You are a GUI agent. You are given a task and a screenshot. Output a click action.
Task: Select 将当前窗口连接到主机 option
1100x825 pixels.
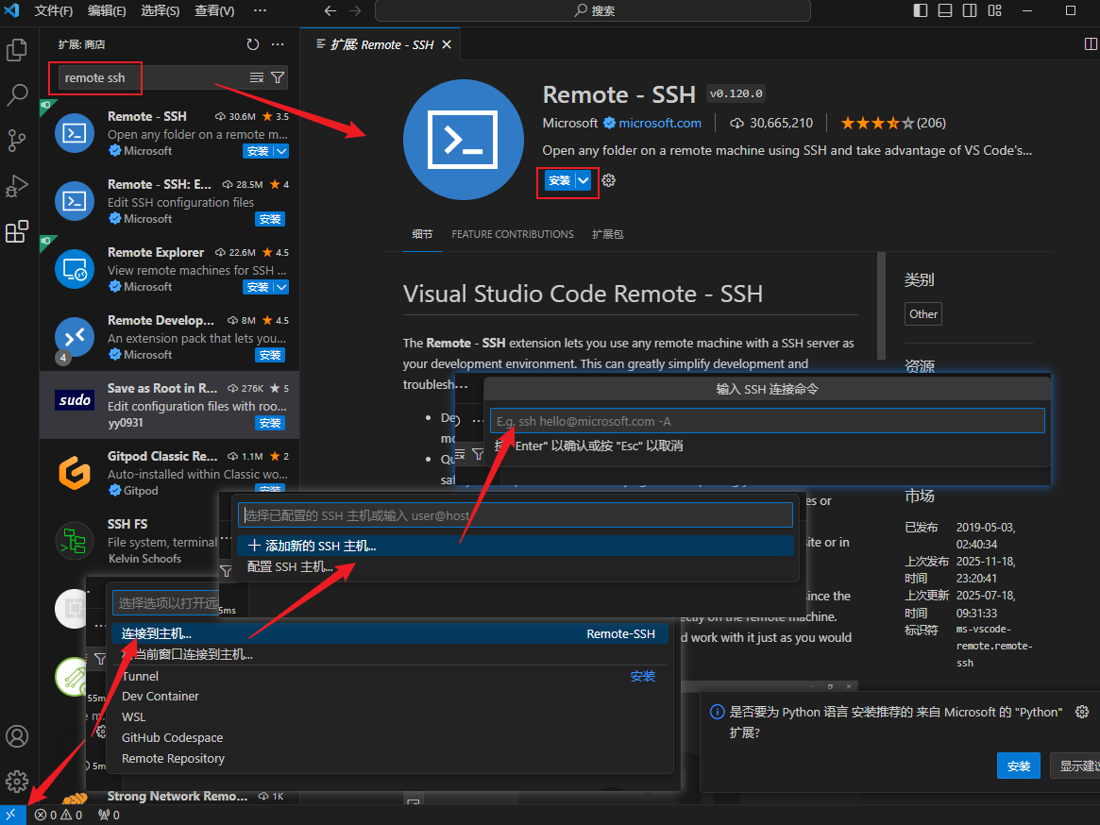(x=389, y=654)
